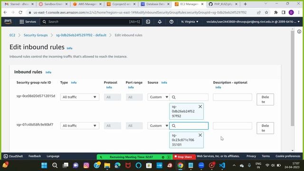Show hidden system tray icons
Image resolution: width=304 pixels, height=171 pixels.
coord(234,165)
